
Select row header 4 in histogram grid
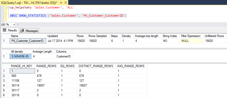point(5,85)
